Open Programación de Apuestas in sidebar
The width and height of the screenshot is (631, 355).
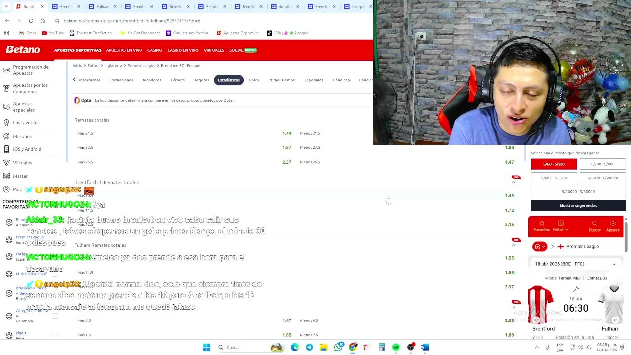[31, 70]
